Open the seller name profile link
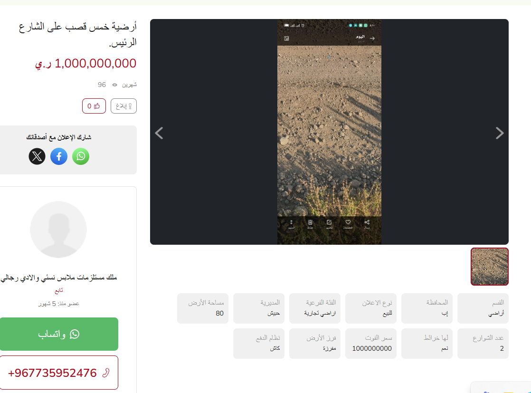 coord(59,278)
